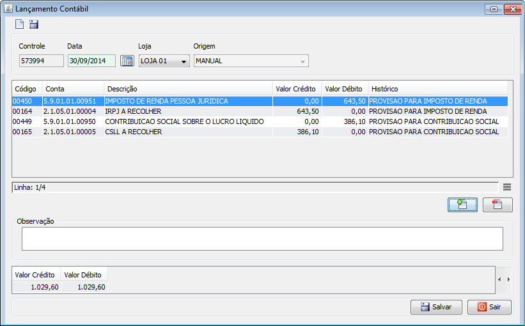Click account cell 5.9.01.01.00950
The width and height of the screenshot is (525, 326).
pyautogui.click(x=74, y=121)
